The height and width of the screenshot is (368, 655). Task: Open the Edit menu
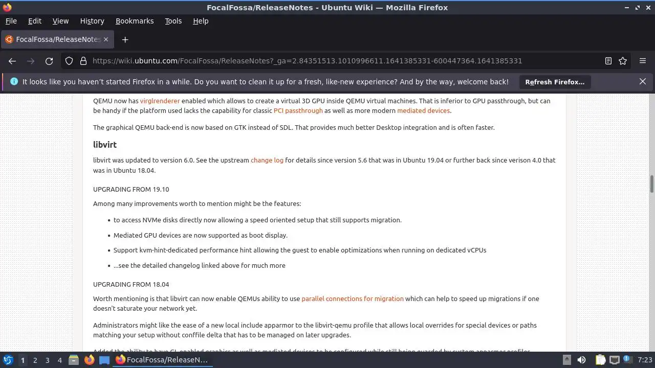click(x=35, y=21)
